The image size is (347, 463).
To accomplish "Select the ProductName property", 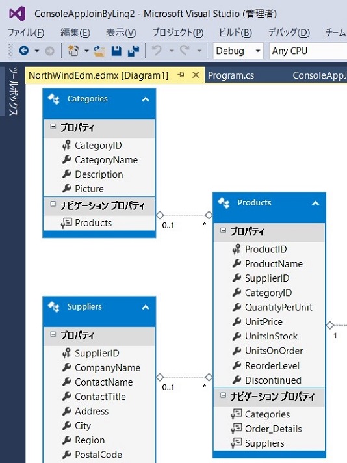I will tap(274, 263).
